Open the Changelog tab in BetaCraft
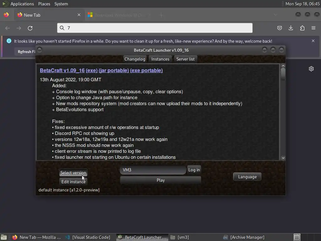Screen dimensions: 321x241 click(x=135, y=59)
